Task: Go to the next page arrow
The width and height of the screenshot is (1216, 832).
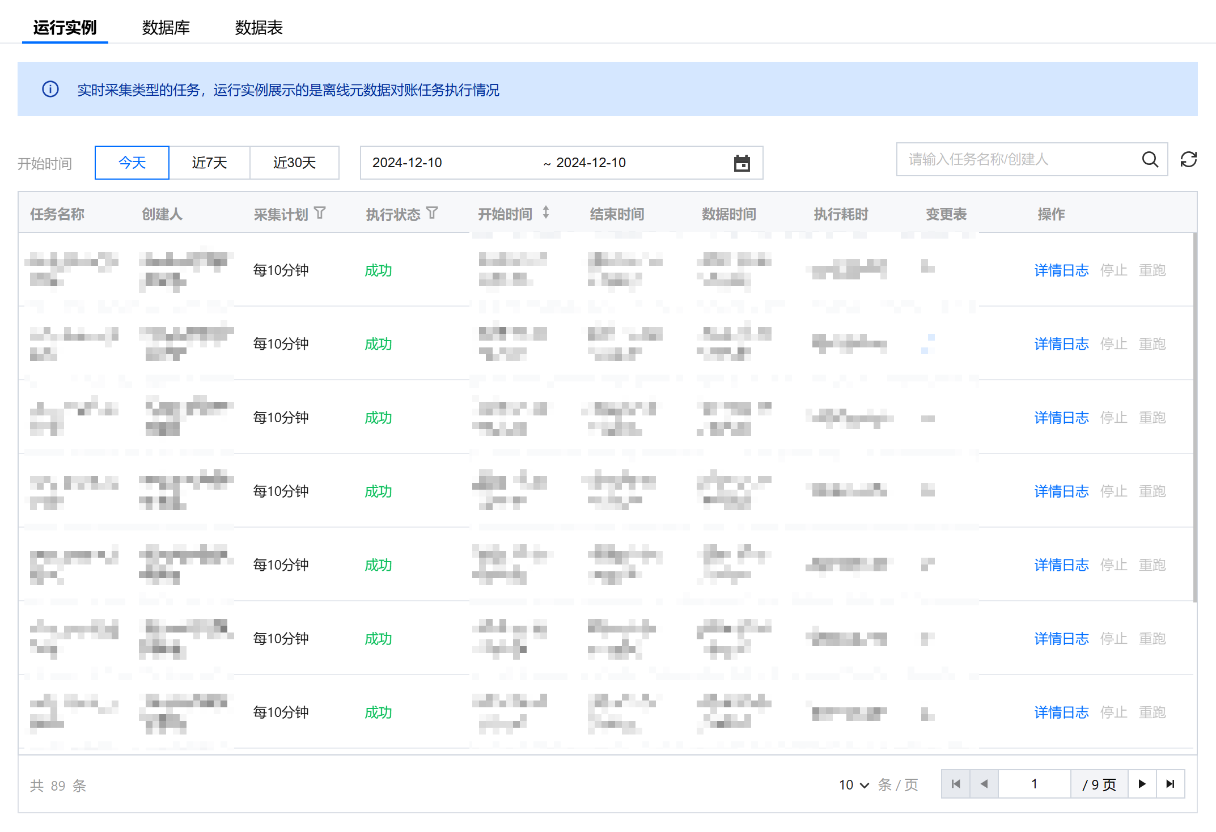Action: click(x=1142, y=784)
